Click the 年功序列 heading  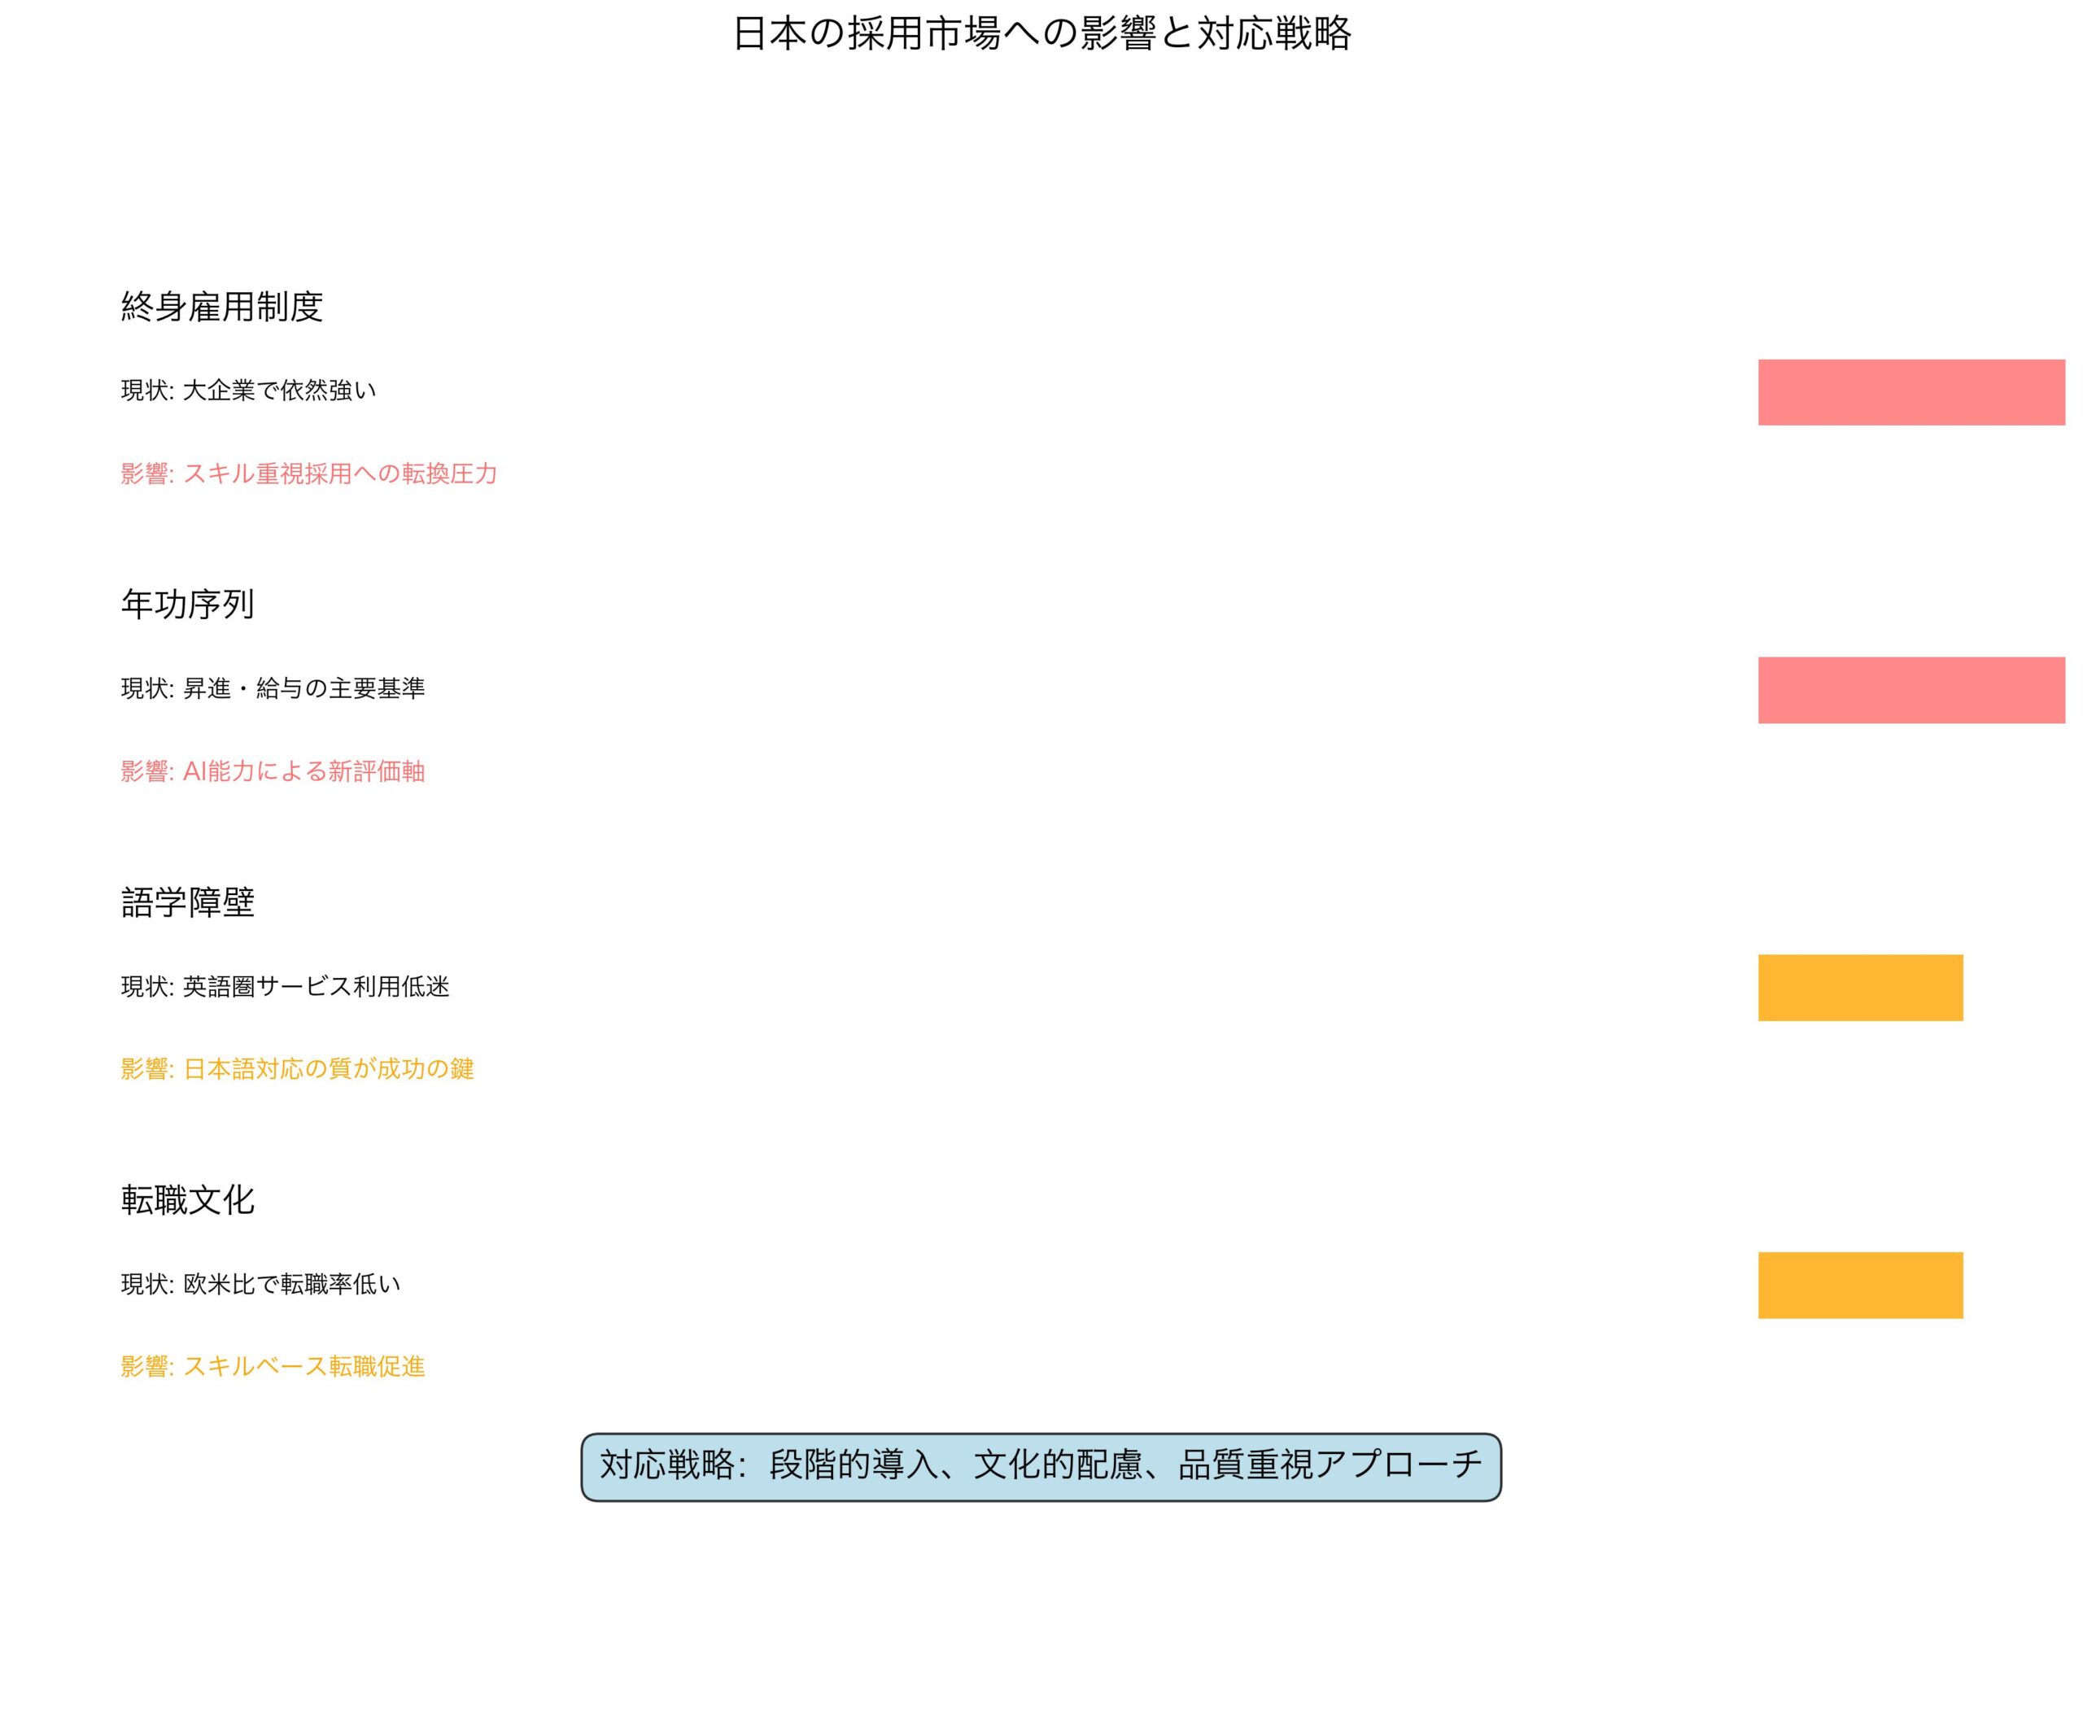pyautogui.click(x=187, y=605)
